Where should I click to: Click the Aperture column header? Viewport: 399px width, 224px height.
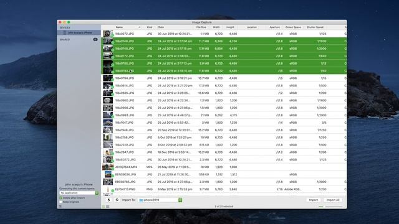pyautogui.click(x=274, y=27)
